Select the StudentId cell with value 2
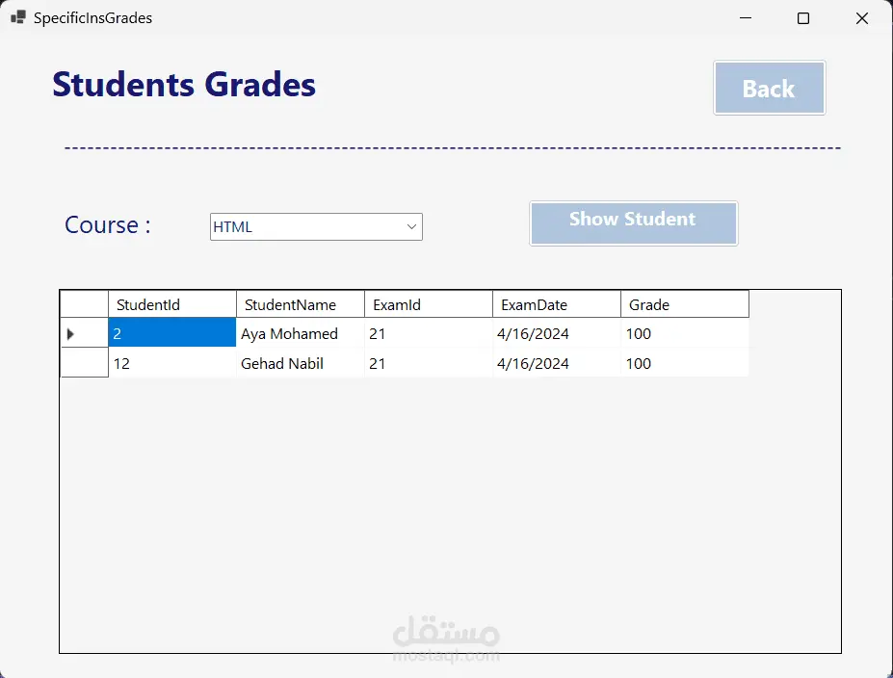Image resolution: width=893 pixels, height=678 pixels. [x=172, y=333]
